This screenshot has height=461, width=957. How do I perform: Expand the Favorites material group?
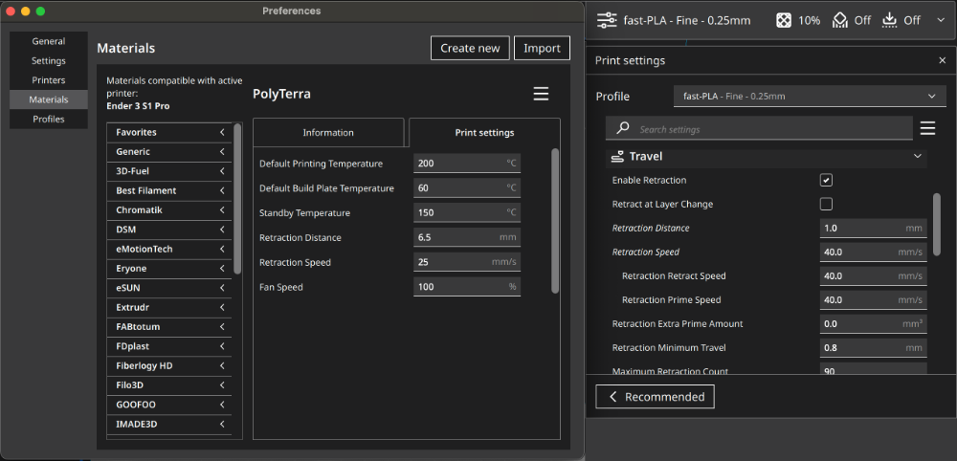click(x=169, y=132)
